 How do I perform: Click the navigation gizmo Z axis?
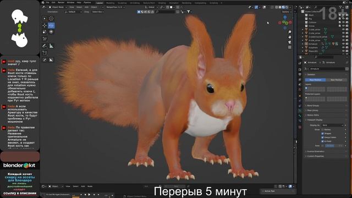tap(285, 17)
